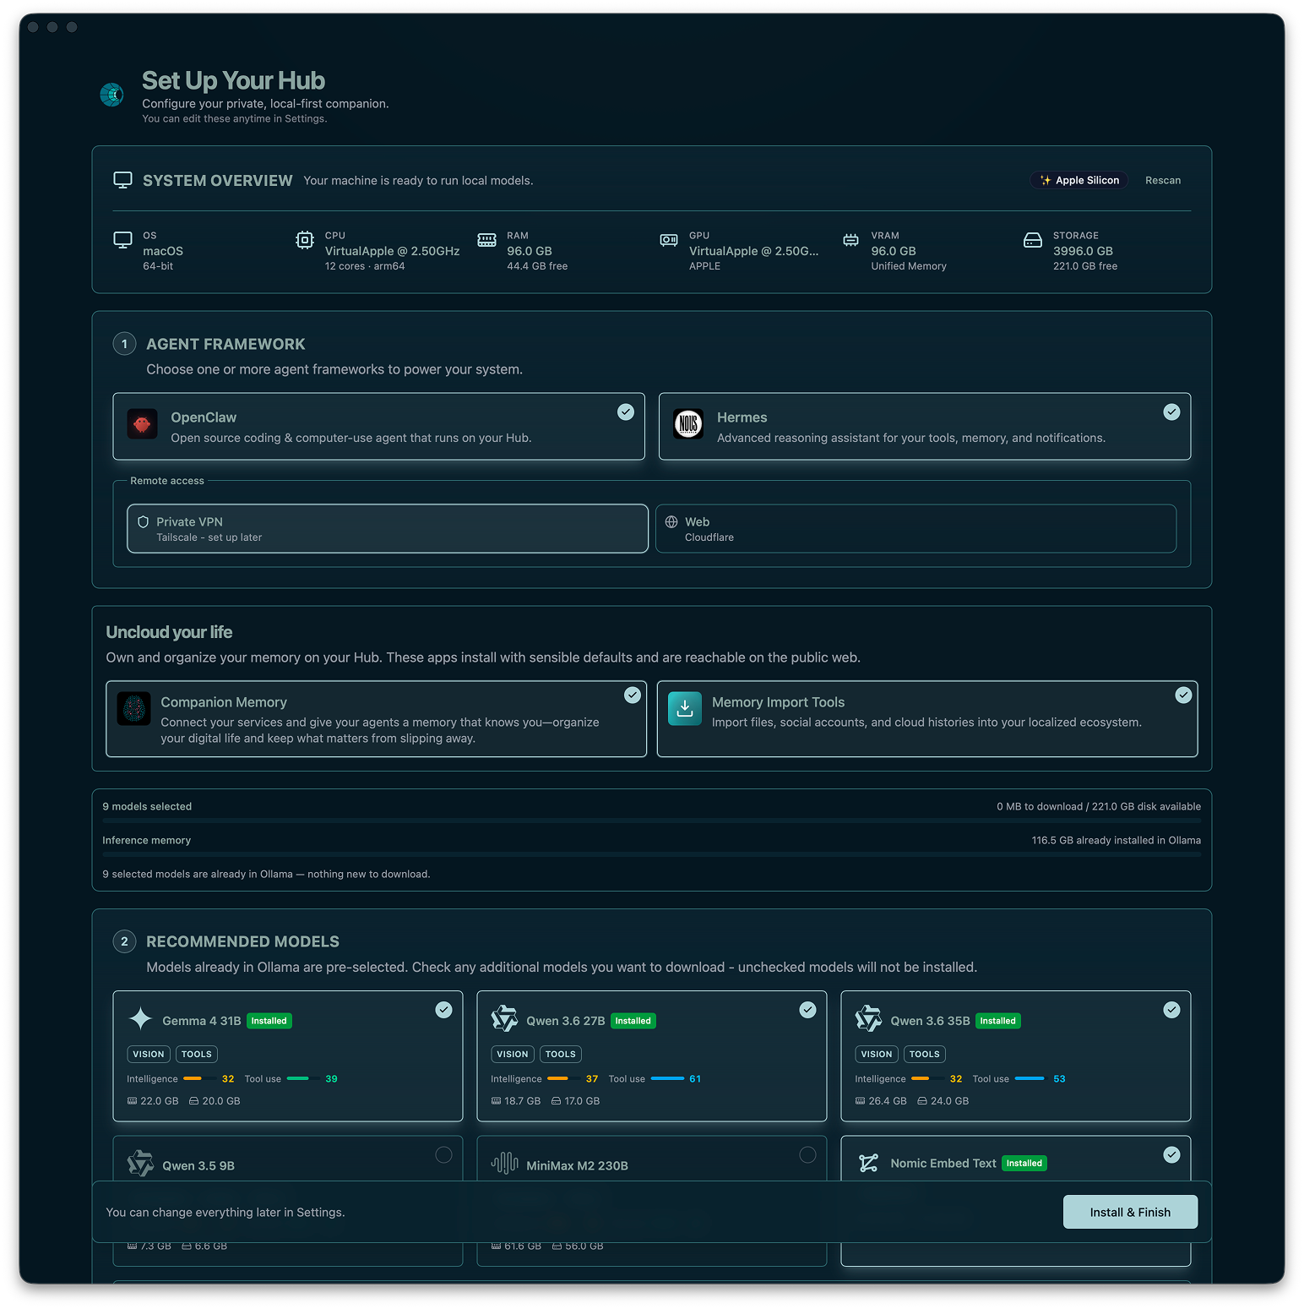Click the Qwen 3.6 27B Installed badge

point(633,1021)
